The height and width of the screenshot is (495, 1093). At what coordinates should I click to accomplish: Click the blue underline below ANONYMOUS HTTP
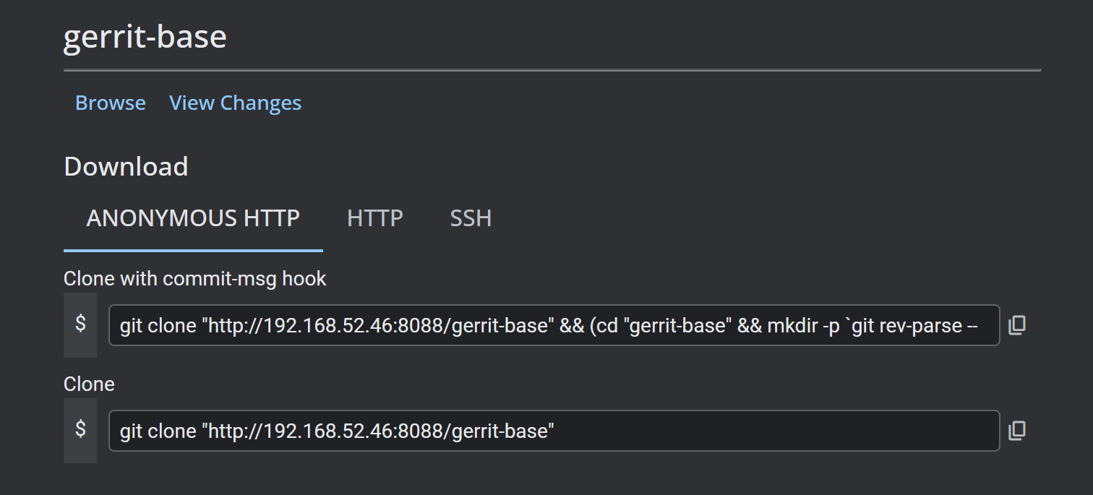[193, 251]
